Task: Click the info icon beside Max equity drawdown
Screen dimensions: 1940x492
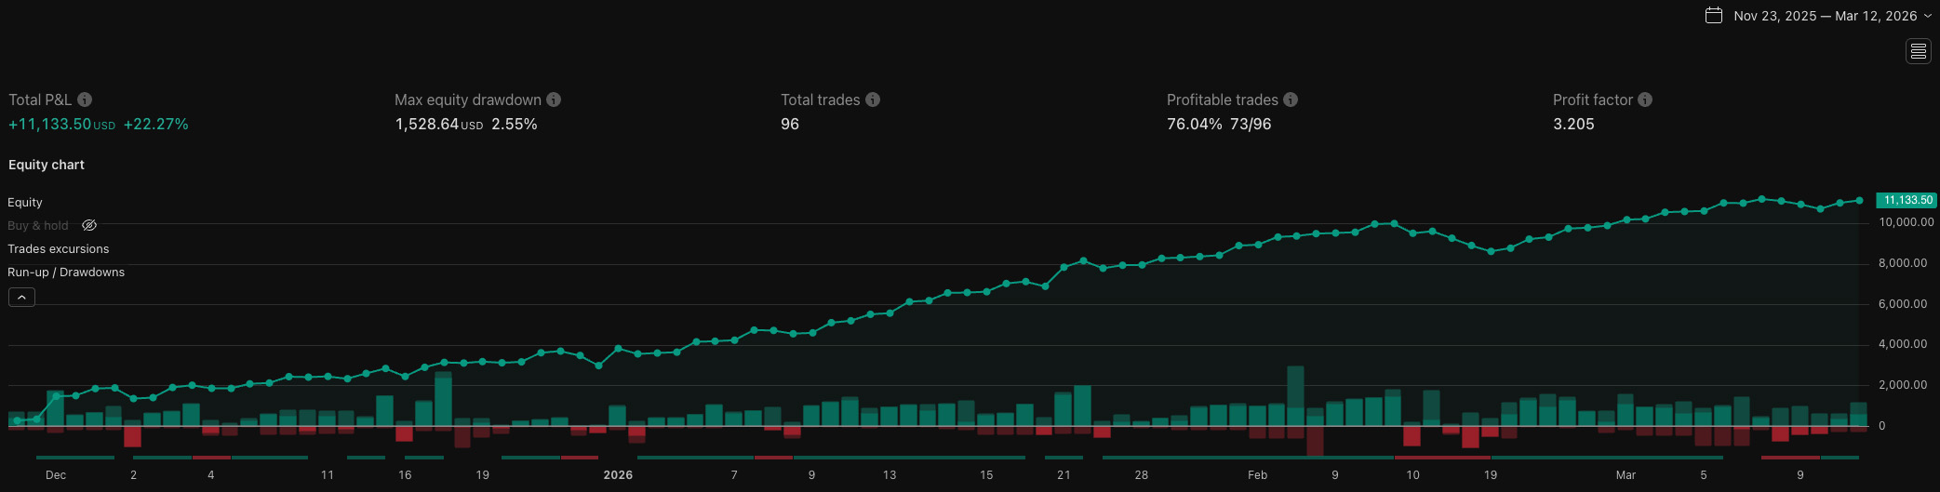Action: point(554,100)
